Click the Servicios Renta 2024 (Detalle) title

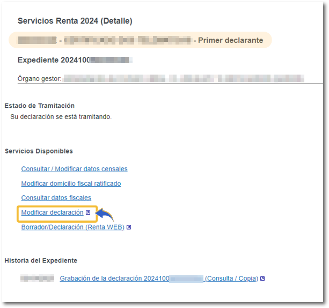[x=75, y=21]
